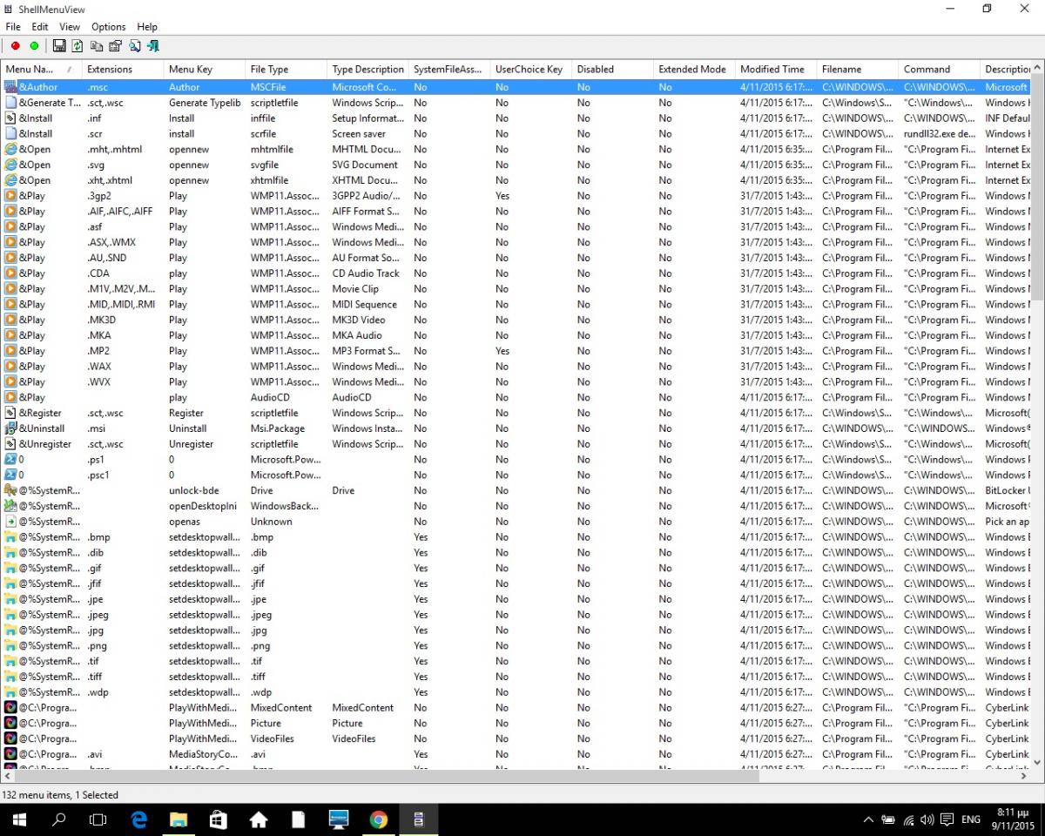
Task: Click the Copy Selected Items toolbar icon
Action: pyautogui.click(x=96, y=46)
